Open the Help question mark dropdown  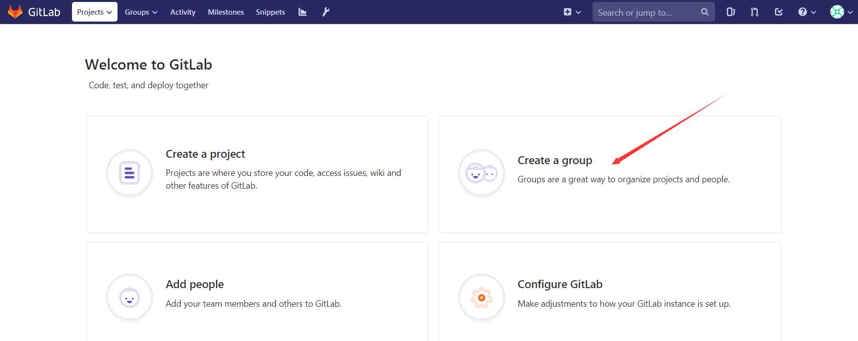tap(807, 12)
